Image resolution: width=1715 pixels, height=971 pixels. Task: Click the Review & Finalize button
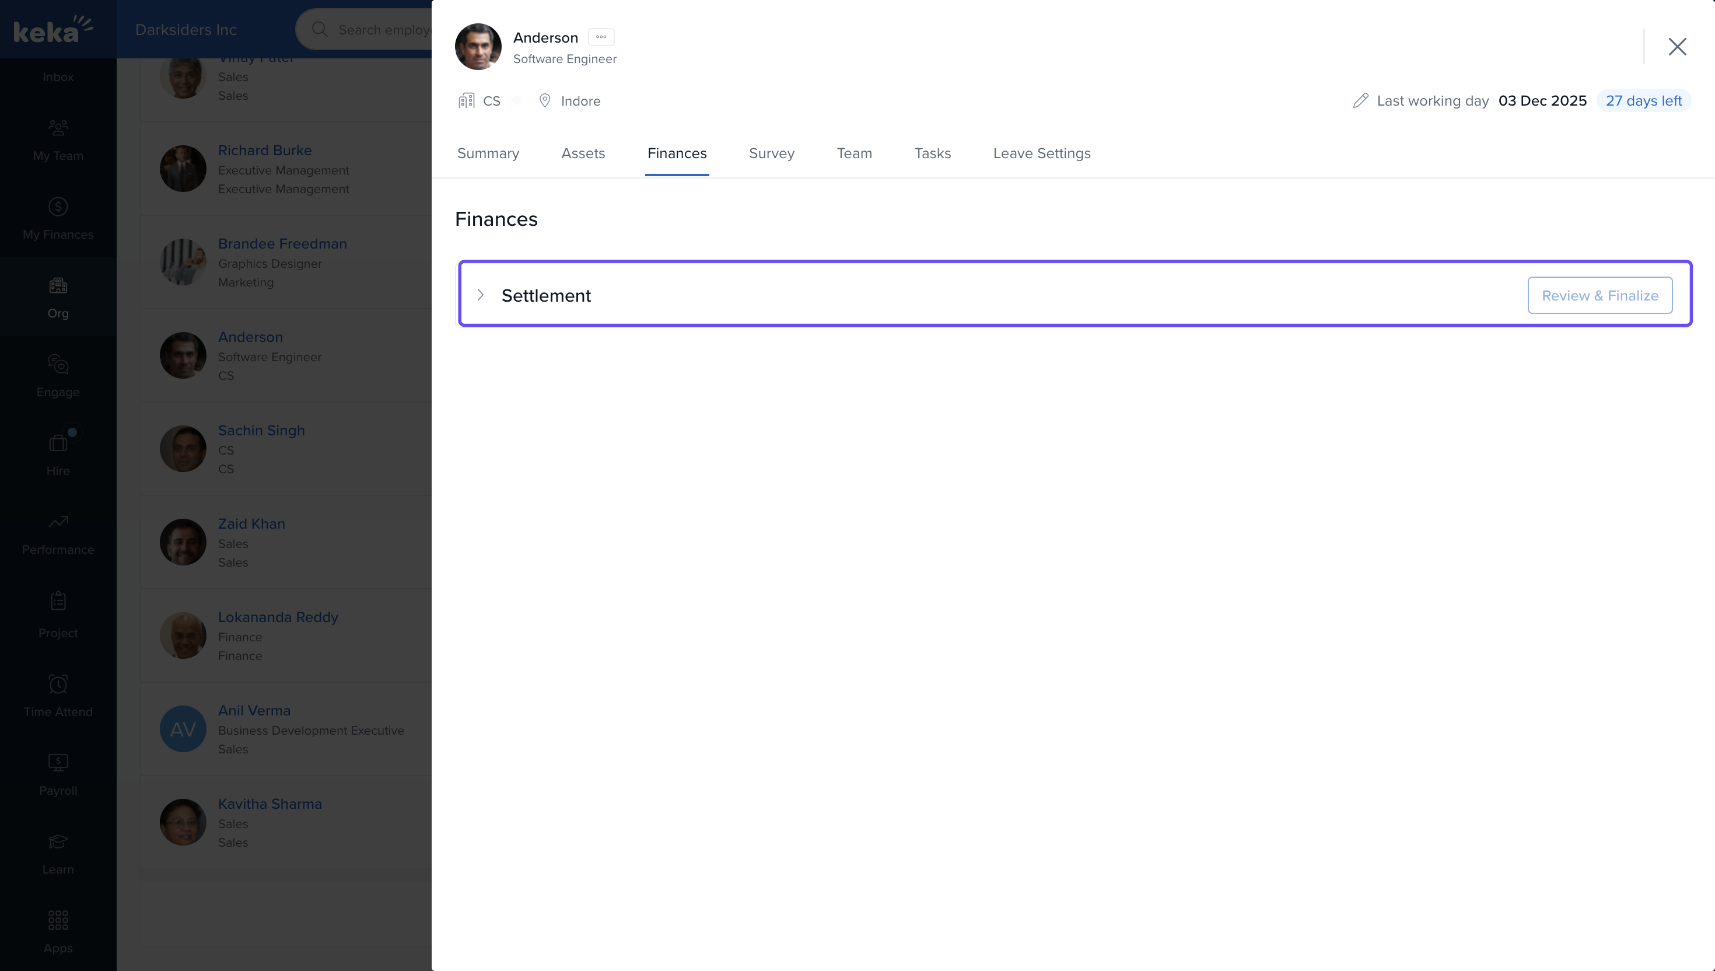(1599, 295)
